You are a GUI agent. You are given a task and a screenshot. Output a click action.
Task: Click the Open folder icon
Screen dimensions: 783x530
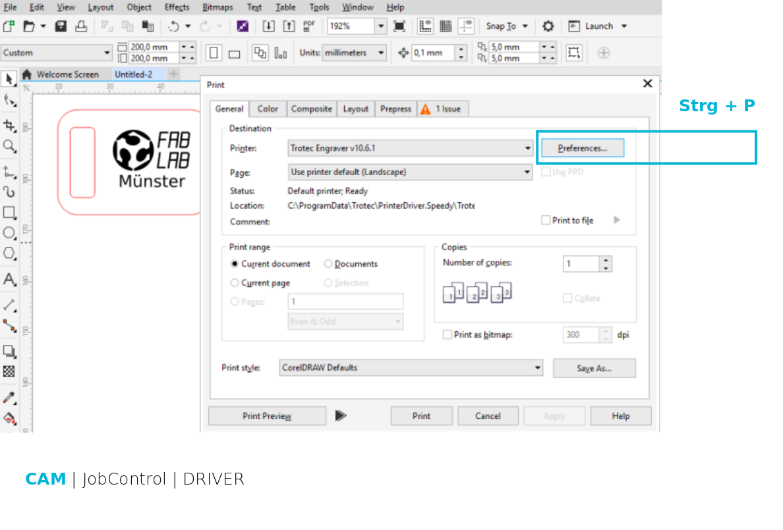[x=29, y=26]
